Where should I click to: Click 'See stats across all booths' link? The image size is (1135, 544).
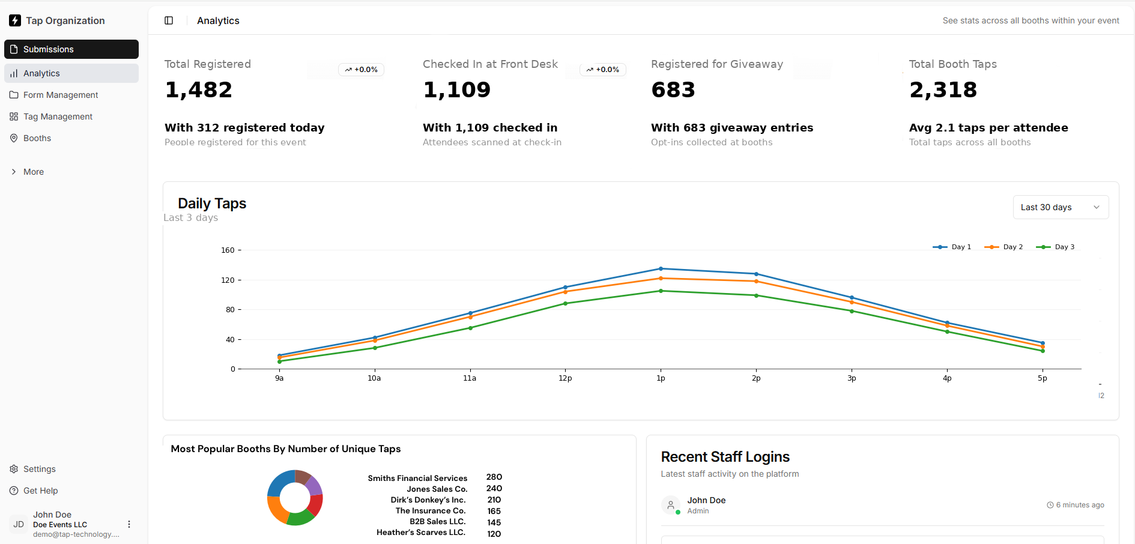(x=1031, y=20)
